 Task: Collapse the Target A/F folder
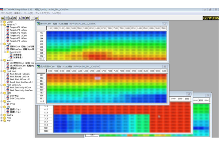click(x=1, y=24)
